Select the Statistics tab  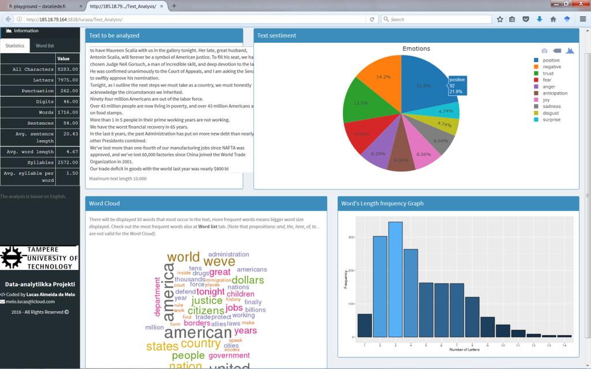click(14, 46)
